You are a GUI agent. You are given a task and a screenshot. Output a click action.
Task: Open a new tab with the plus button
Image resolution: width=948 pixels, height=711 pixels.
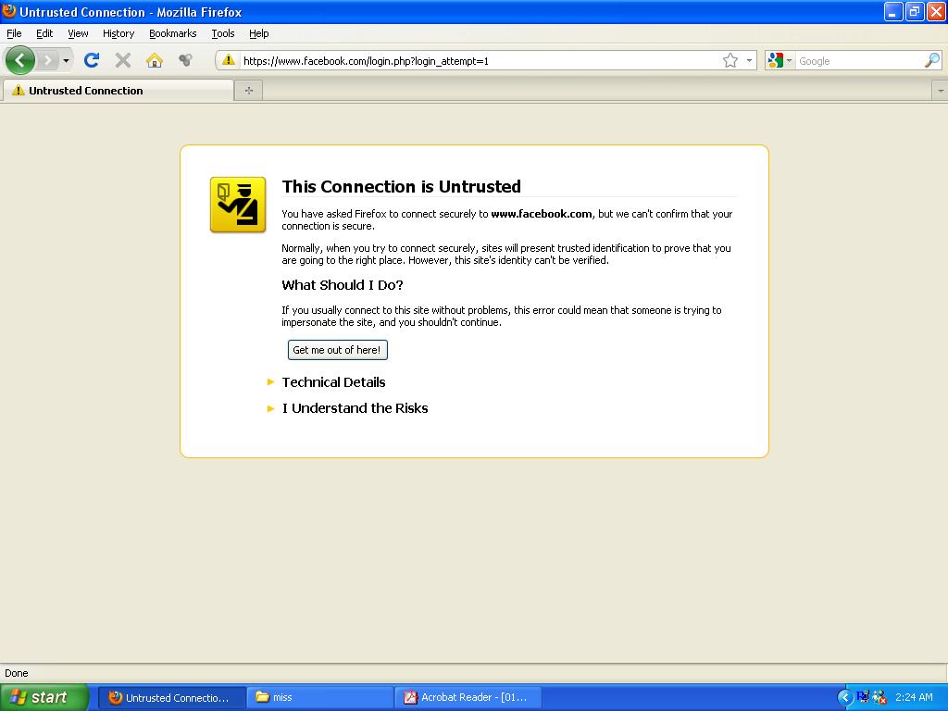[x=248, y=91]
